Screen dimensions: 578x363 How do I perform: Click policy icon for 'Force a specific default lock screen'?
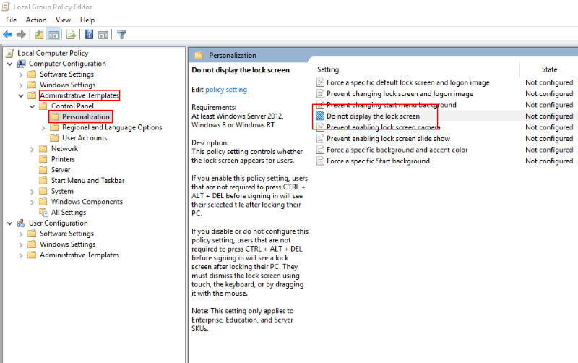coord(320,82)
